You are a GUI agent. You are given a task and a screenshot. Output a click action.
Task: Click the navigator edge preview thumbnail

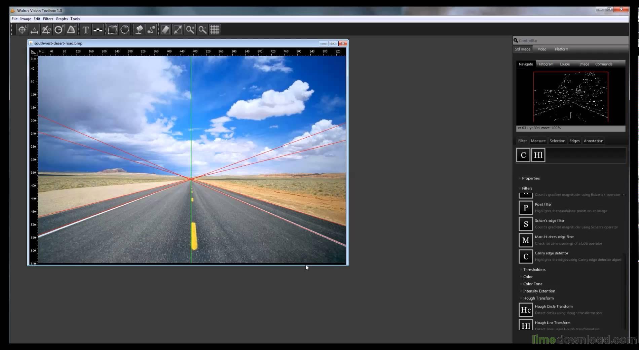570,97
